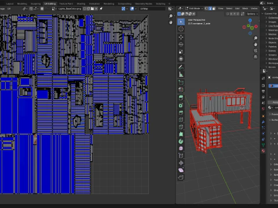Open the Material properties tab

click(x=264, y=151)
